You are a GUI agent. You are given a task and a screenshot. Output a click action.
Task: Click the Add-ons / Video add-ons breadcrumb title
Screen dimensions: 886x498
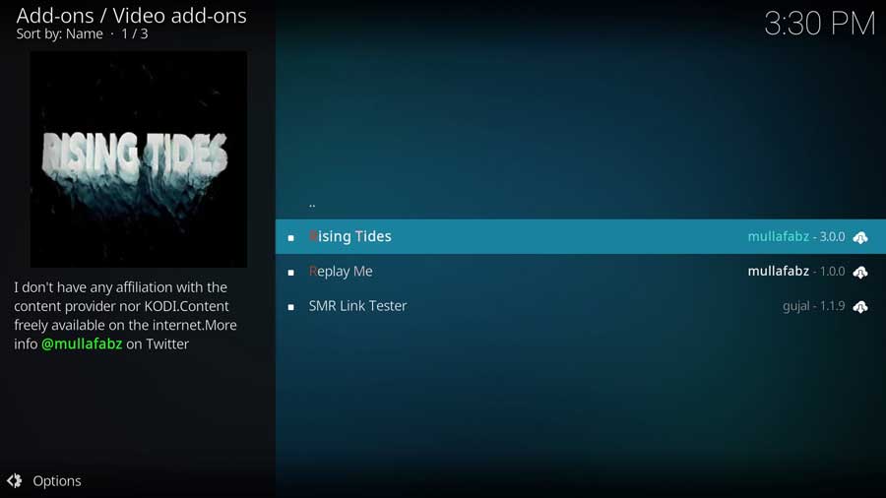pyautogui.click(x=132, y=16)
